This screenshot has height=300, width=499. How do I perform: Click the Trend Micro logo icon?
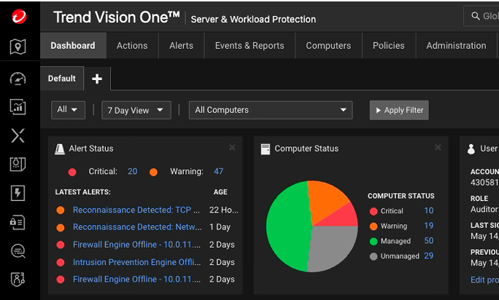pyautogui.click(x=18, y=17)
